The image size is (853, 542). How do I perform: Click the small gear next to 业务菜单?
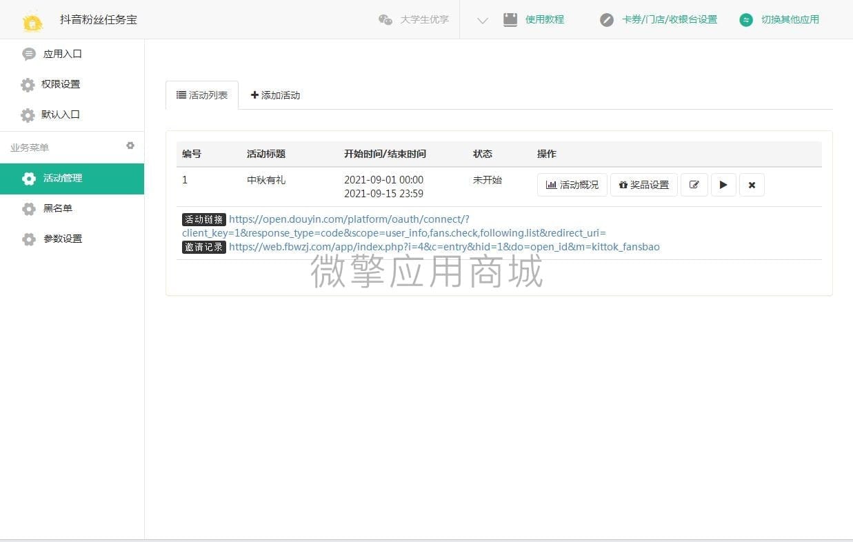click(130, 145)
